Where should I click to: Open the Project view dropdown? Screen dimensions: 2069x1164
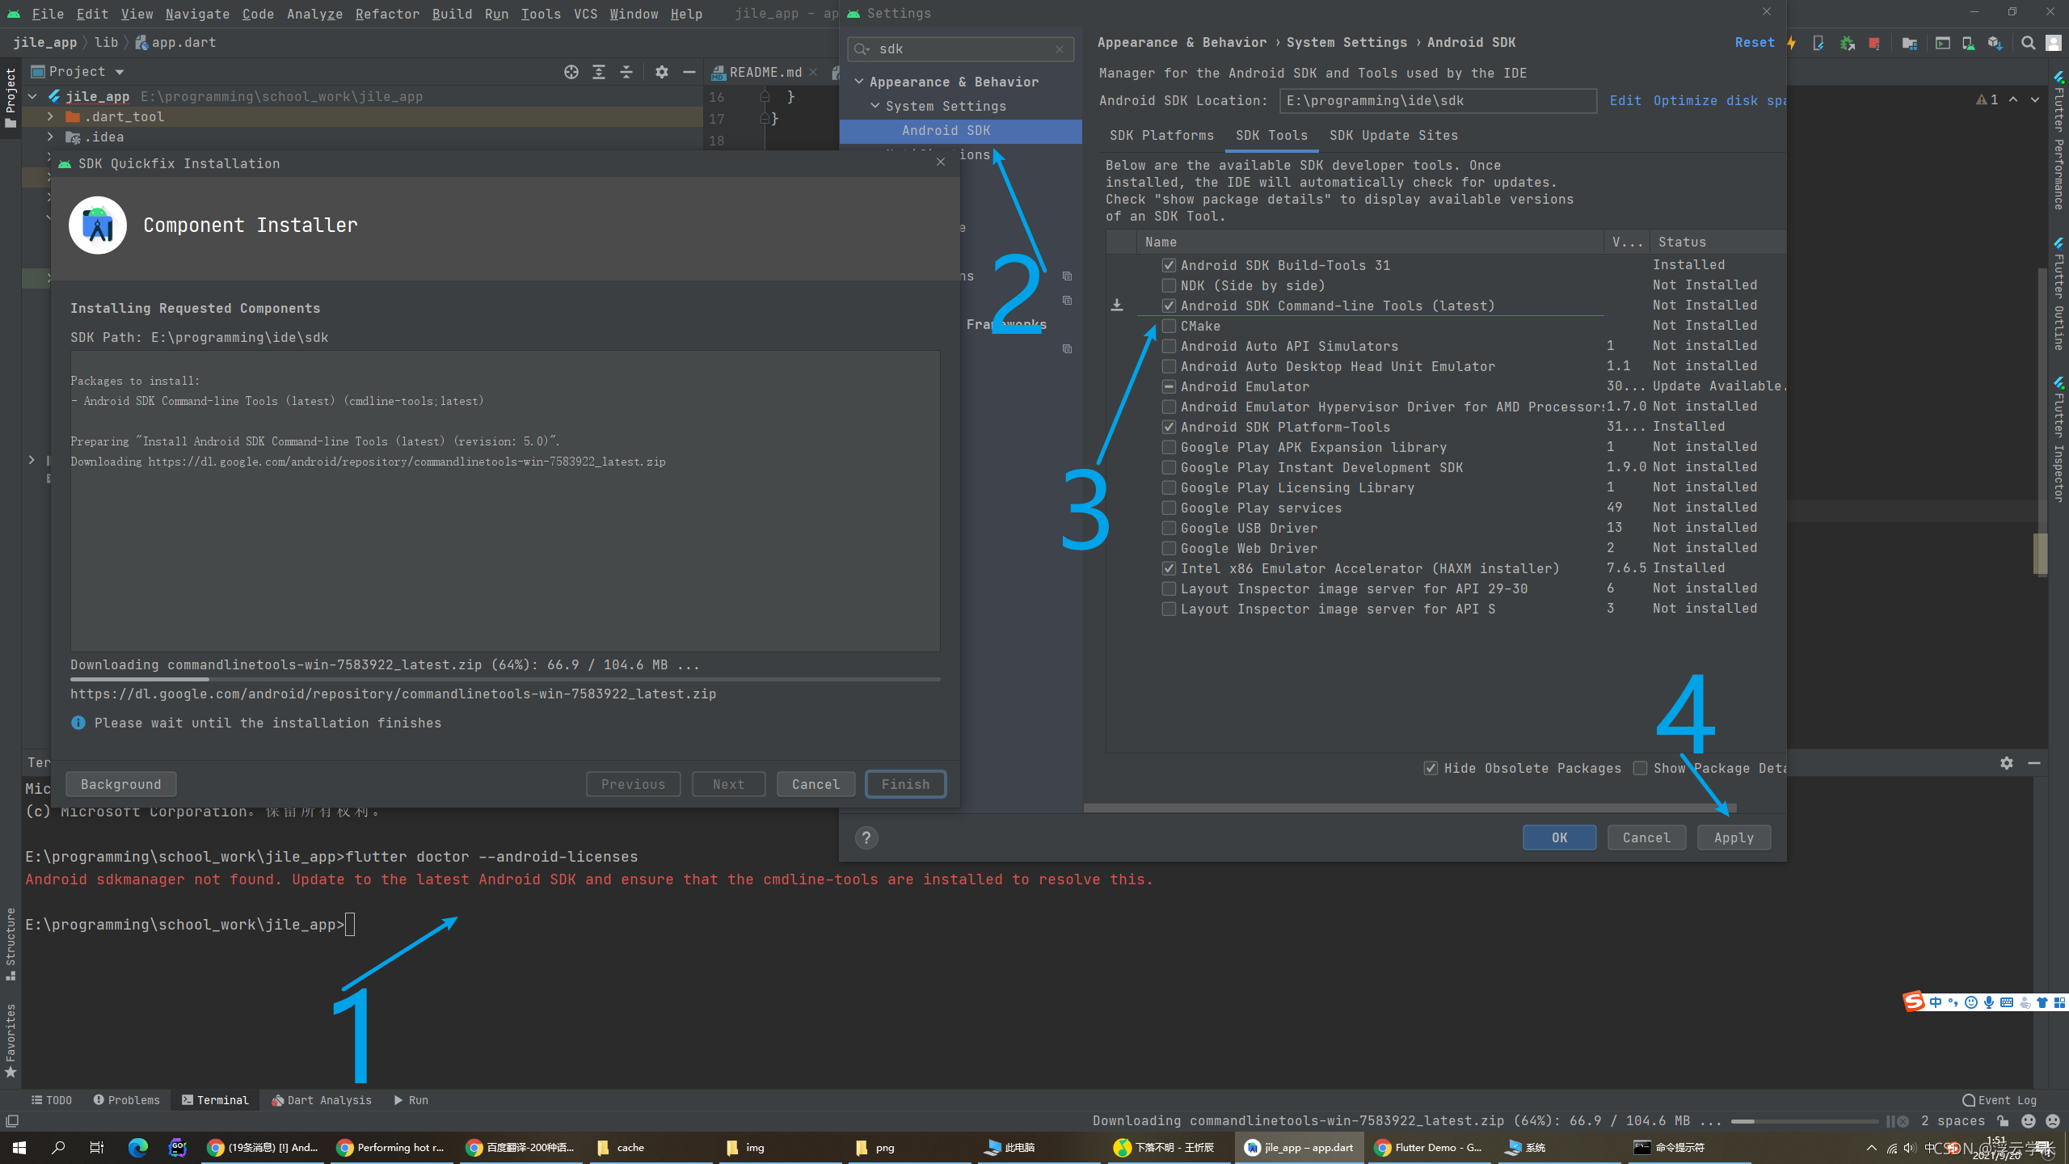point(120,72)
